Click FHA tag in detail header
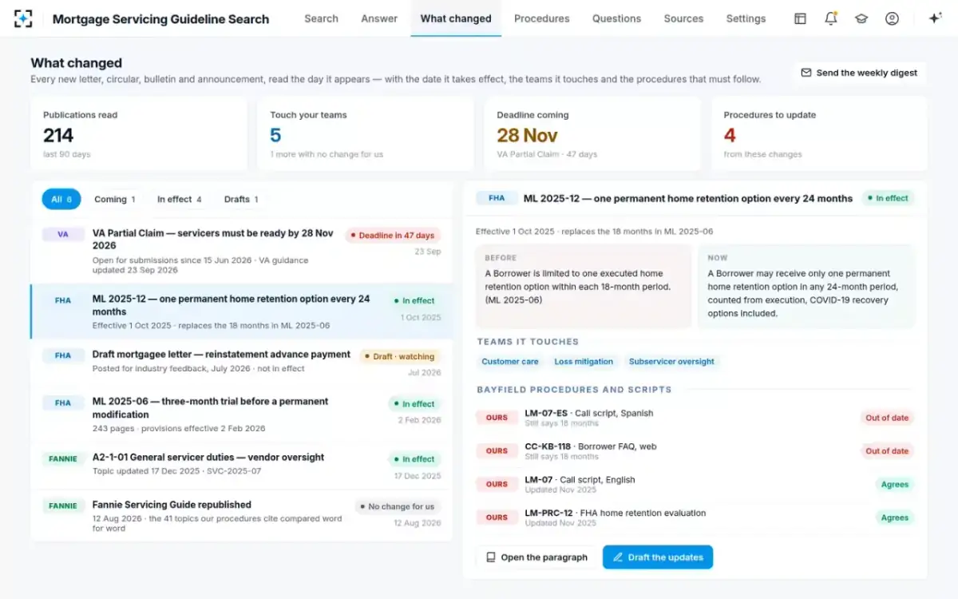 pyautogui.click(x=497, y=198)
